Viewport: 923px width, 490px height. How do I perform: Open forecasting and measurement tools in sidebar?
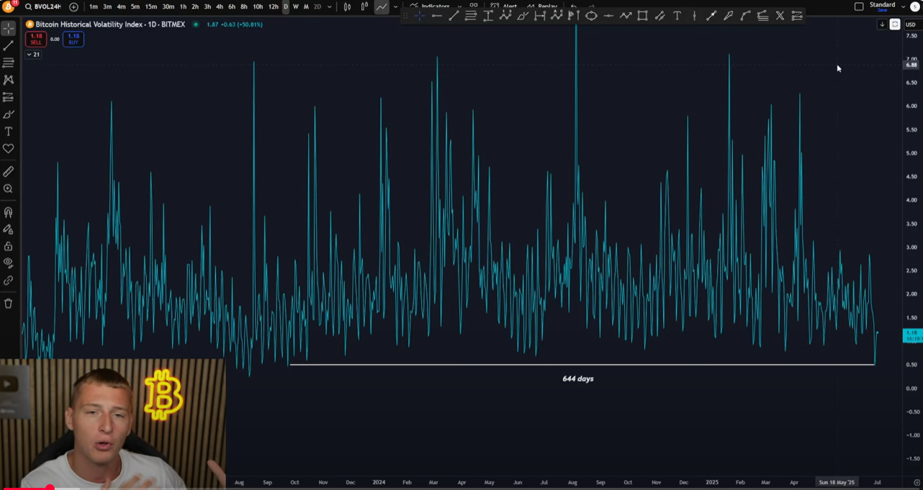[9, 97]
